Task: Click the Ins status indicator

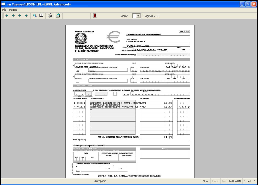Action: pyautogui.click(x=224, y=181)
